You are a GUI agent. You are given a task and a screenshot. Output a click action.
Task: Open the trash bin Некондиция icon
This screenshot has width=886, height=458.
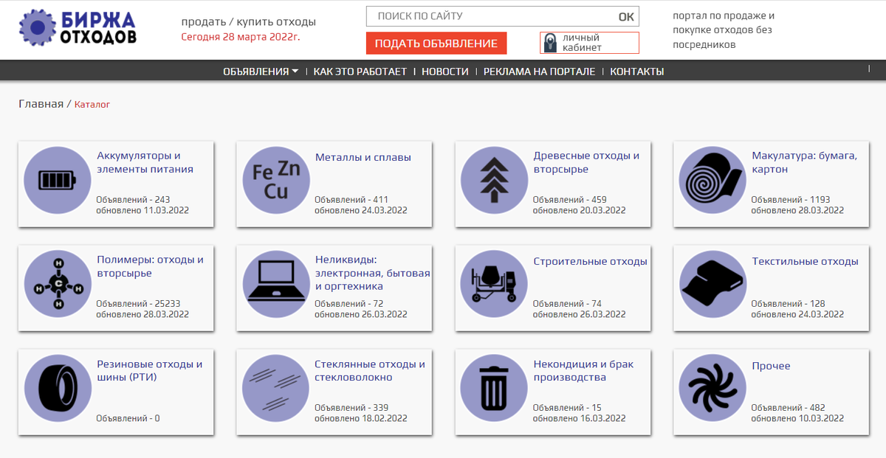494,388
